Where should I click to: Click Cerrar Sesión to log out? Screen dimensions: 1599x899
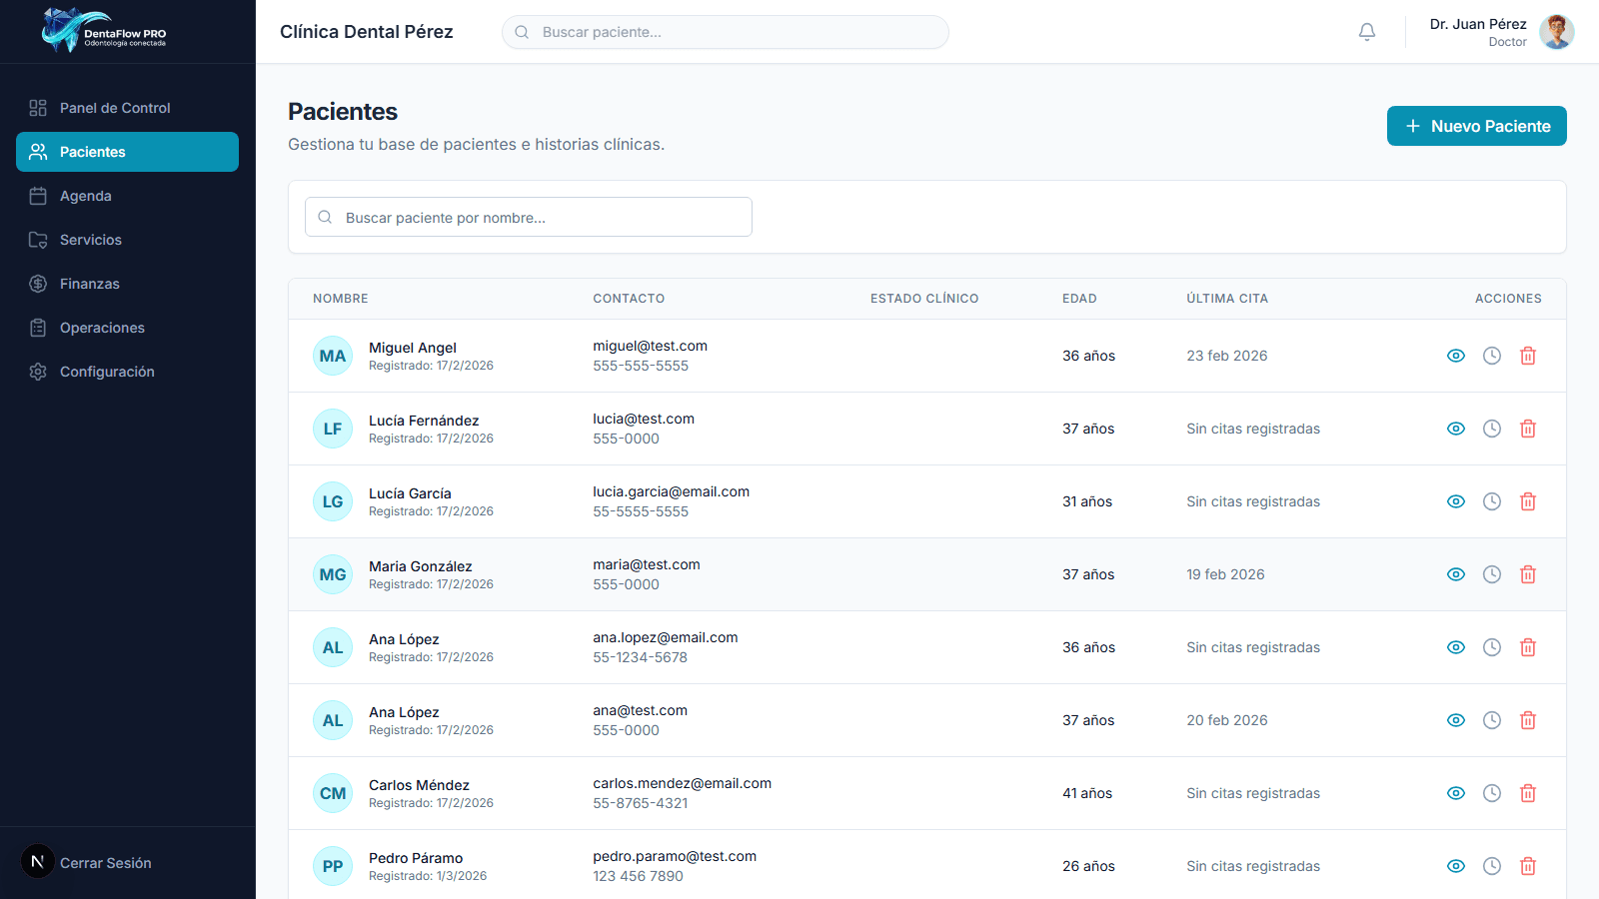tap(105, 863)
